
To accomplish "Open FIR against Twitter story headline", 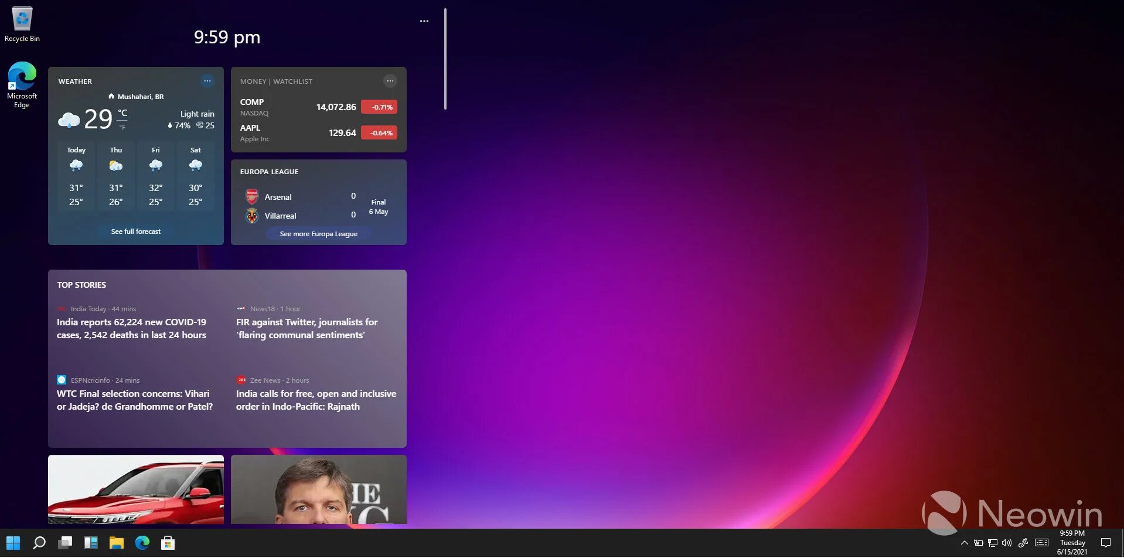I will 306,329.
